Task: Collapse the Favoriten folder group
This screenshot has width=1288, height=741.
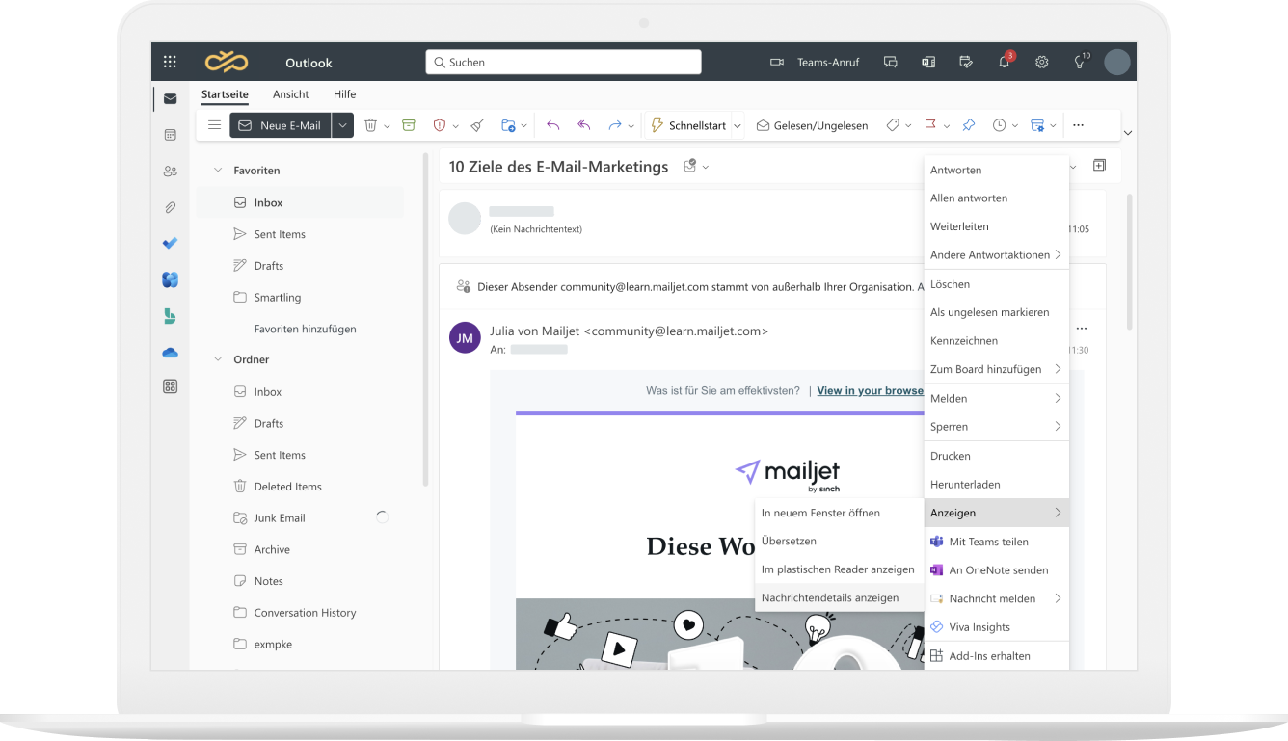Action: tap(217, 171)
